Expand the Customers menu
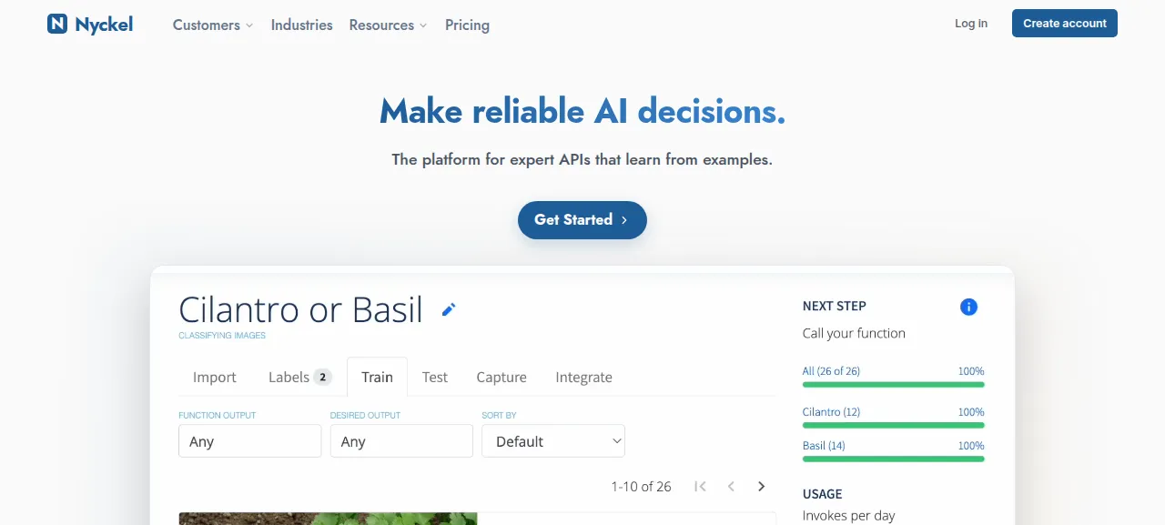Viewport: 1165px width, 525px height. click(213, 25)
